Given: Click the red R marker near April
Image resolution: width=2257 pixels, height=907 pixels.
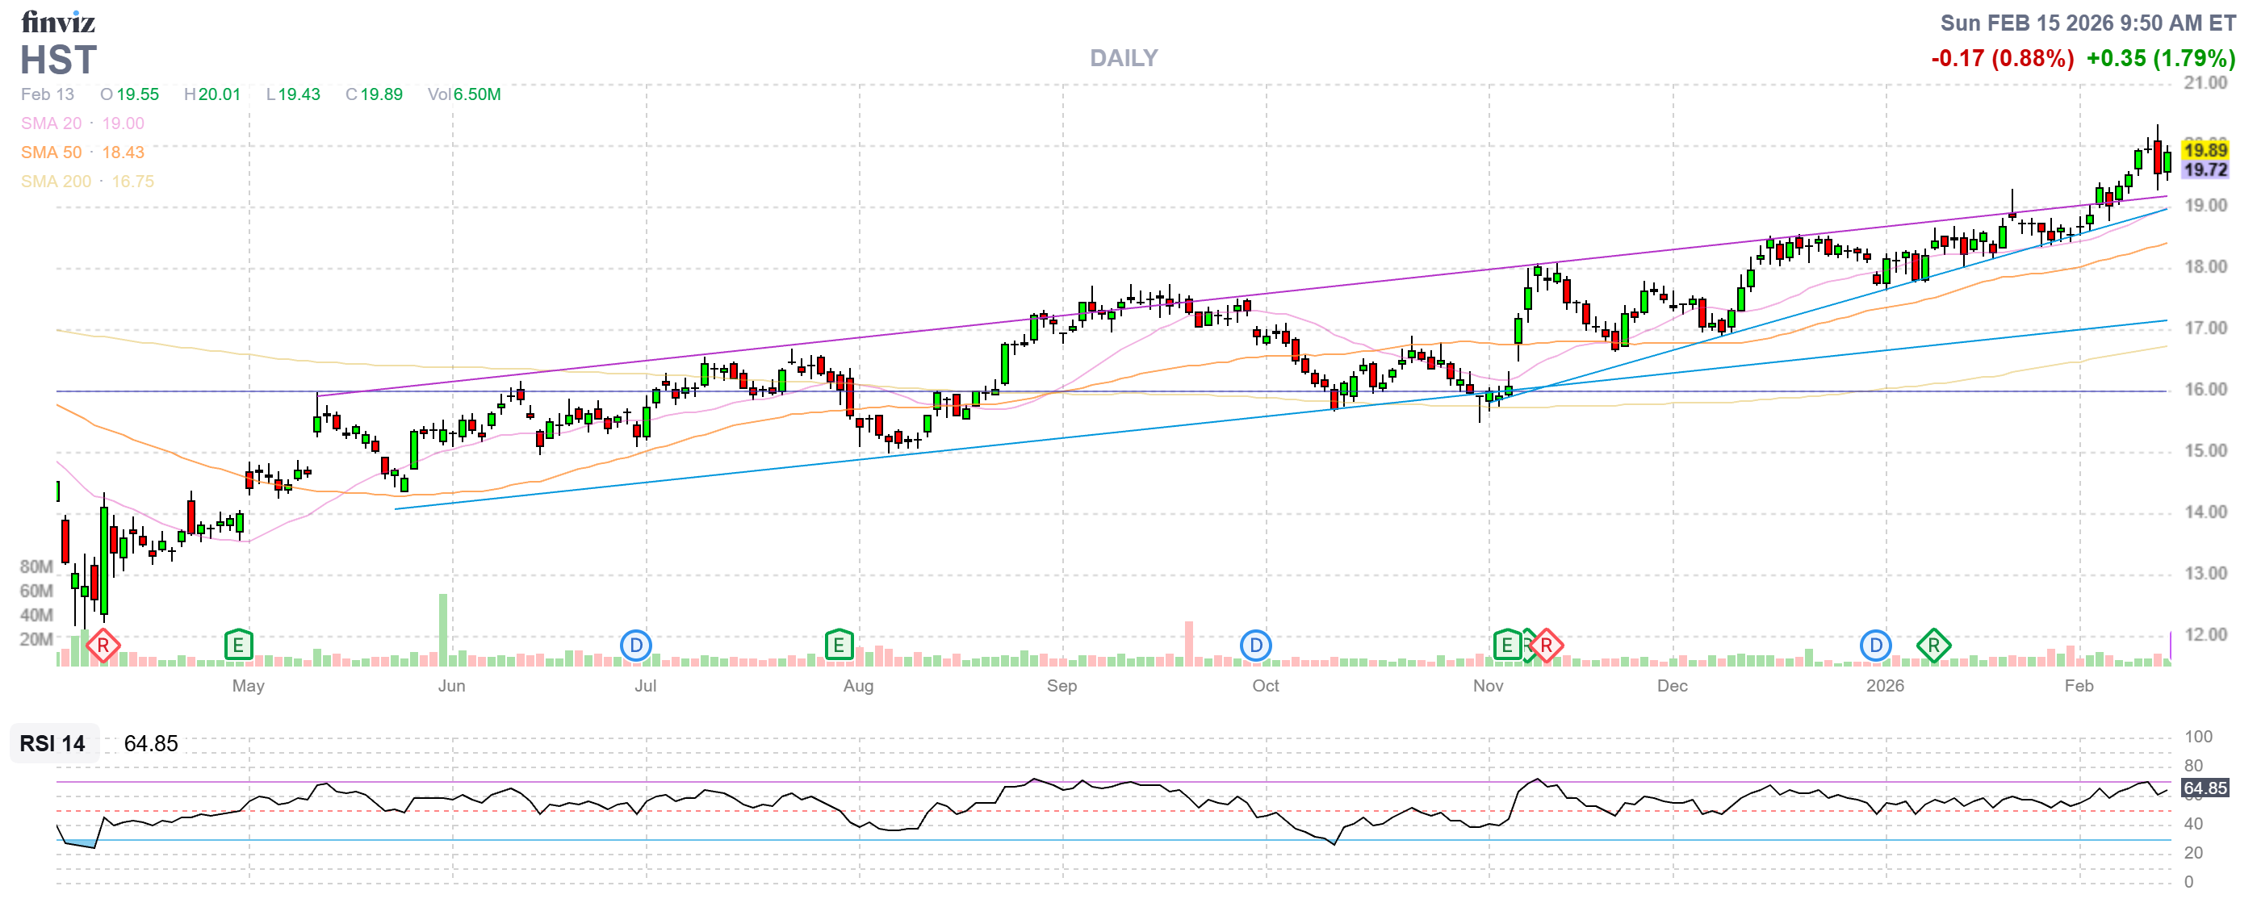Looking at the screenshot, I should click(x=103, y=646).
